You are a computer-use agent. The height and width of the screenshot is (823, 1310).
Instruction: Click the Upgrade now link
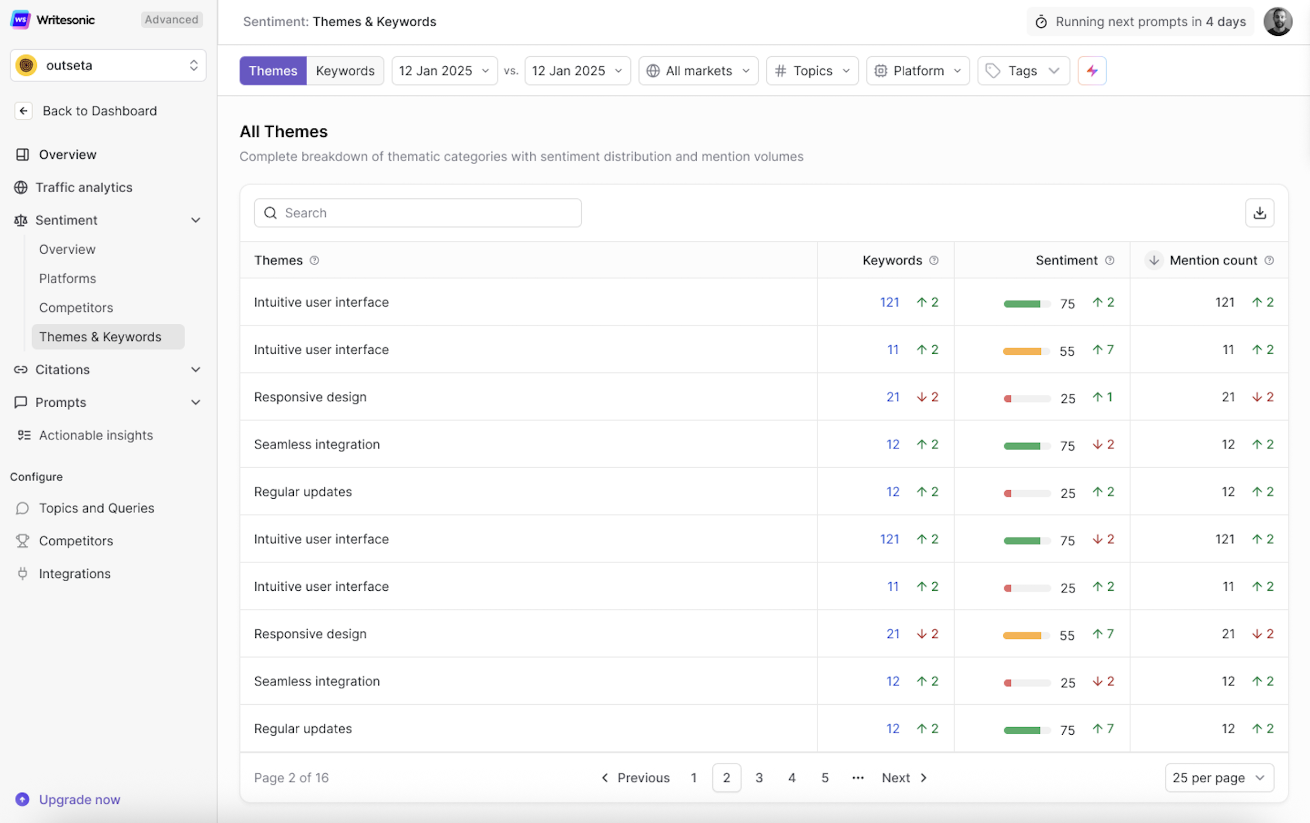click(x=79, y=799)
